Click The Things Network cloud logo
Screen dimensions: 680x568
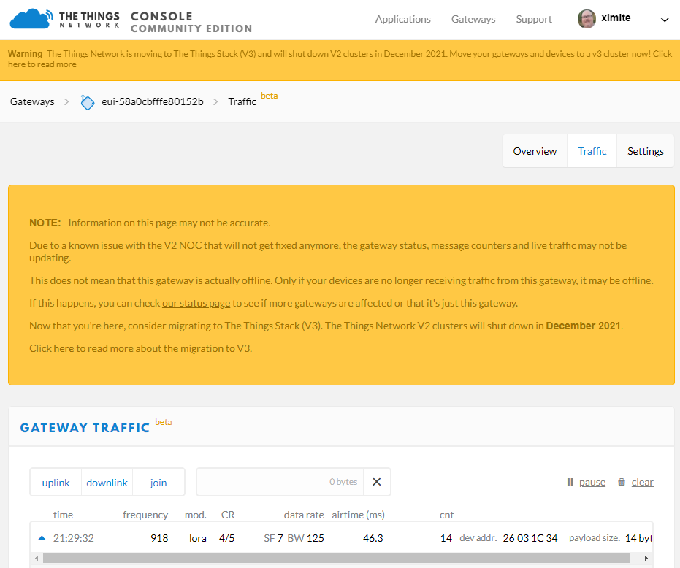click(31, 19)
